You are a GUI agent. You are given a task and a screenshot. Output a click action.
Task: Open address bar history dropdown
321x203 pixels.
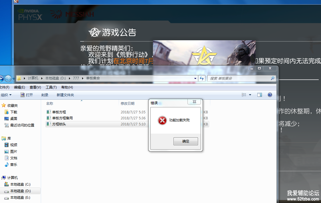[x=195, y=78]
